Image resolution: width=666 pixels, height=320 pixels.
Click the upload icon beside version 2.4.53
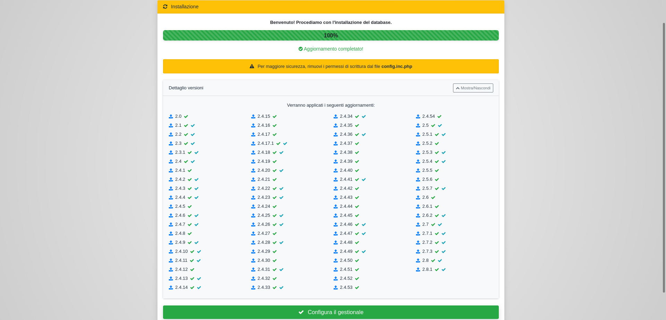point(335,287)
